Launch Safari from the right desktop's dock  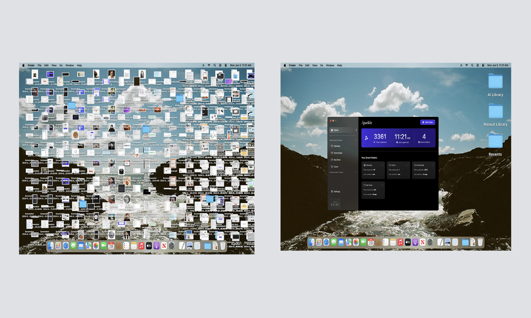point(326,242)
